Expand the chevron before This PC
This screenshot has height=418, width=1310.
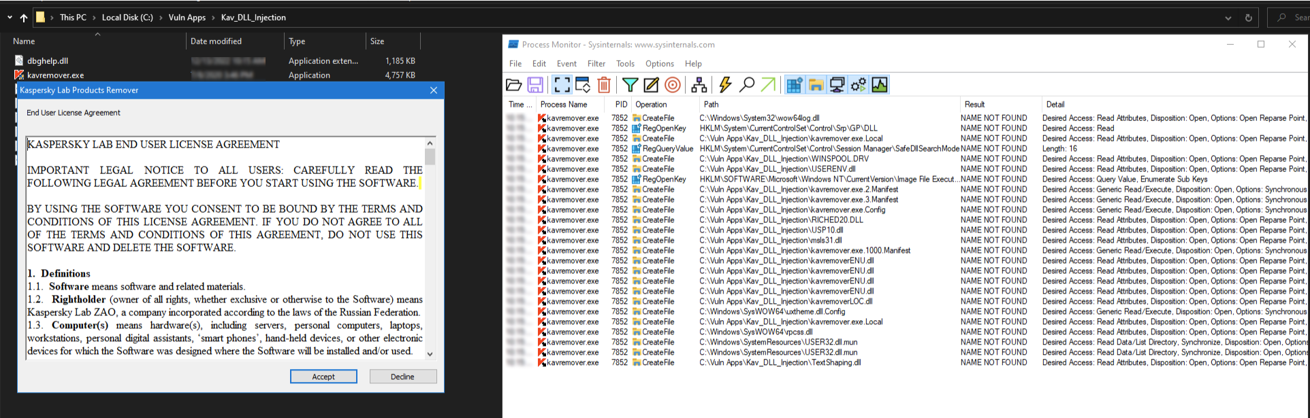(52, 18)
